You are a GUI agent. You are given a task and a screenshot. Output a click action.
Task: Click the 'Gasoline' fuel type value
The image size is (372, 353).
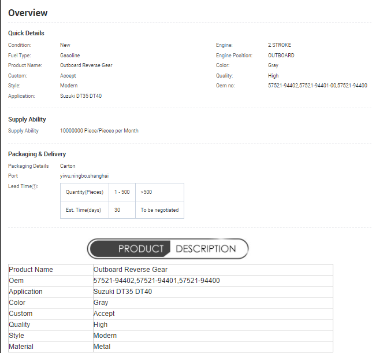pos(70,56)
